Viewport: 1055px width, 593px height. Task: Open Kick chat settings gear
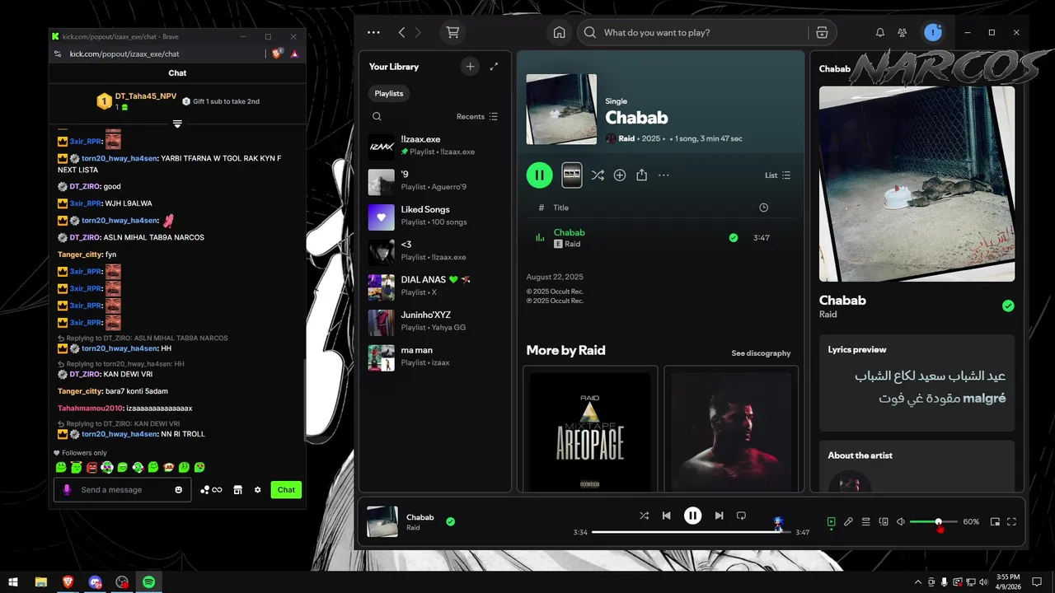257,489
